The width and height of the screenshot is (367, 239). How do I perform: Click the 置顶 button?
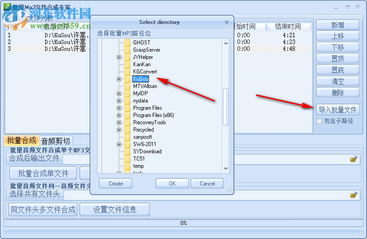click(338, 59)
